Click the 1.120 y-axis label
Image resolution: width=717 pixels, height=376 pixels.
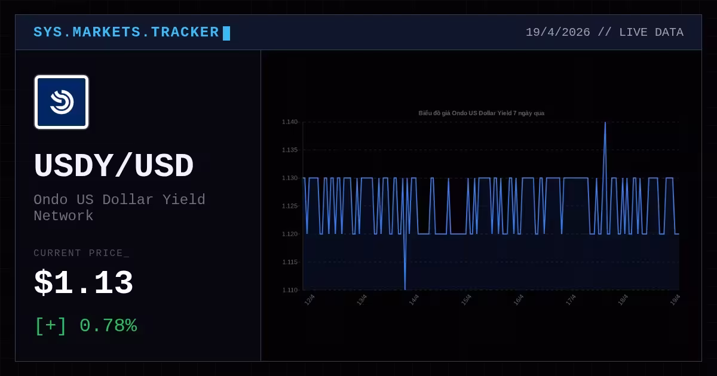tap(290, 235)
